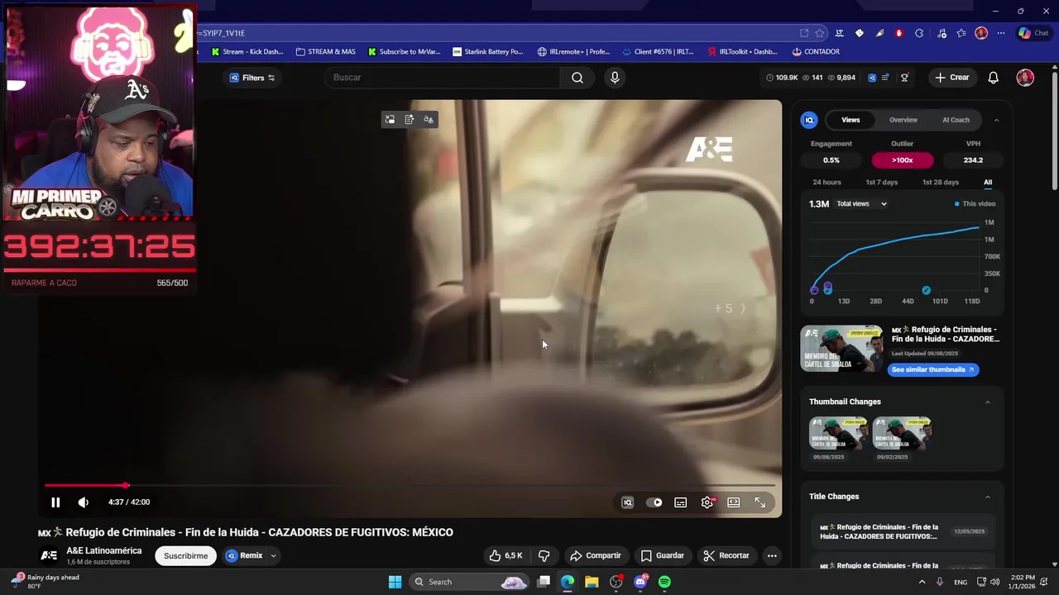Click the Compartir share button
This screenshot has height=595, width=1059.
coord(596,556)
